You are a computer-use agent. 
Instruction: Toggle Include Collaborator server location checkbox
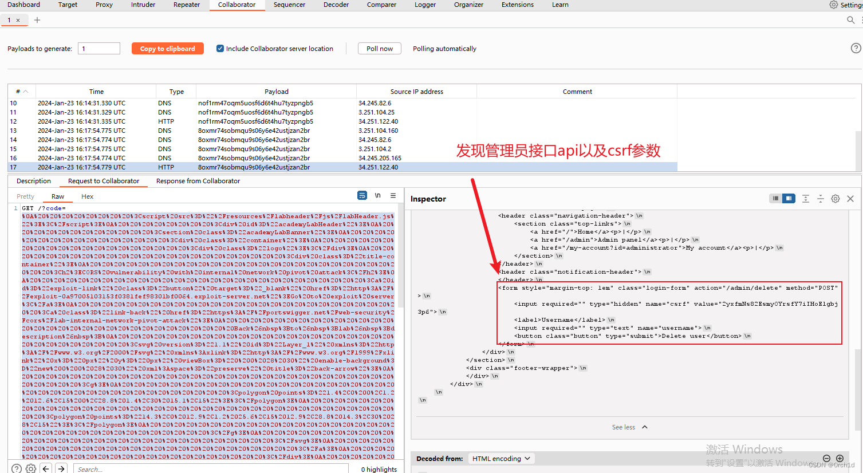[220, 49]
